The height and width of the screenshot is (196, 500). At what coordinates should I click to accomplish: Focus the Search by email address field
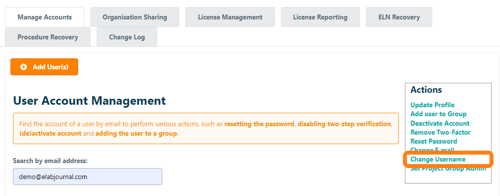(87, 177)
